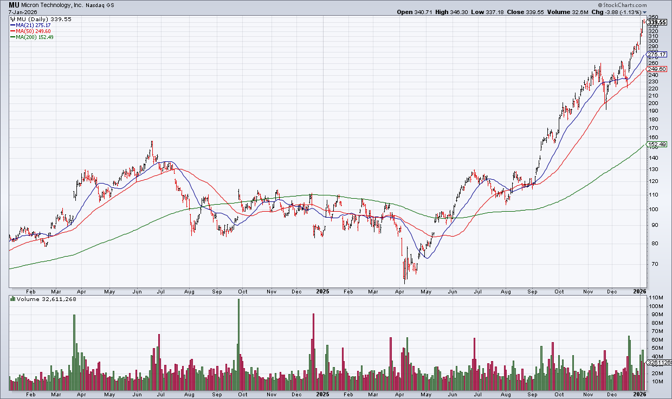Click the green 152.49 axis price tag

point(656,145)
